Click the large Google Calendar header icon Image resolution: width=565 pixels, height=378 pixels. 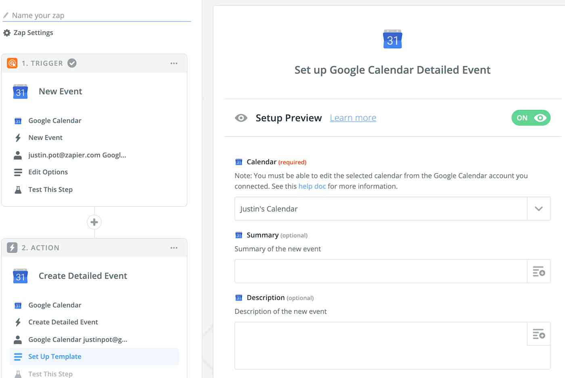click(392, 39)
